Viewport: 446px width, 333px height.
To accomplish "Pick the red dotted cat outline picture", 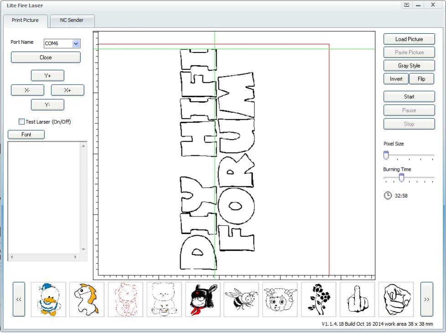I will click(x=125, y=299).
